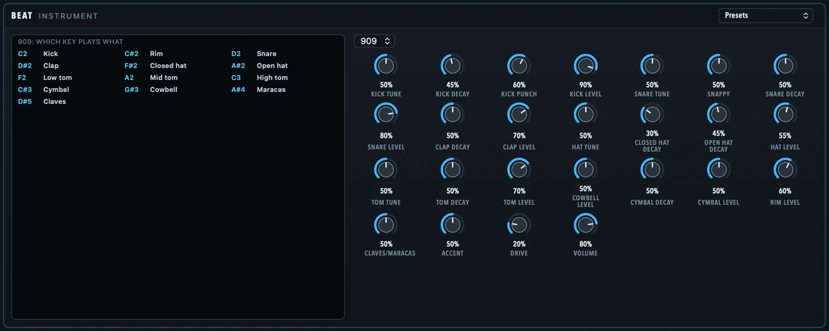The height and width of the screenshot is (331, 829).
Task: Click the 80% Volume value
Action: click(585, 244)
